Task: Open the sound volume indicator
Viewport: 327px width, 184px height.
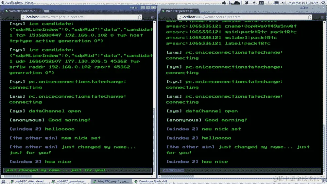Action: 284,3
